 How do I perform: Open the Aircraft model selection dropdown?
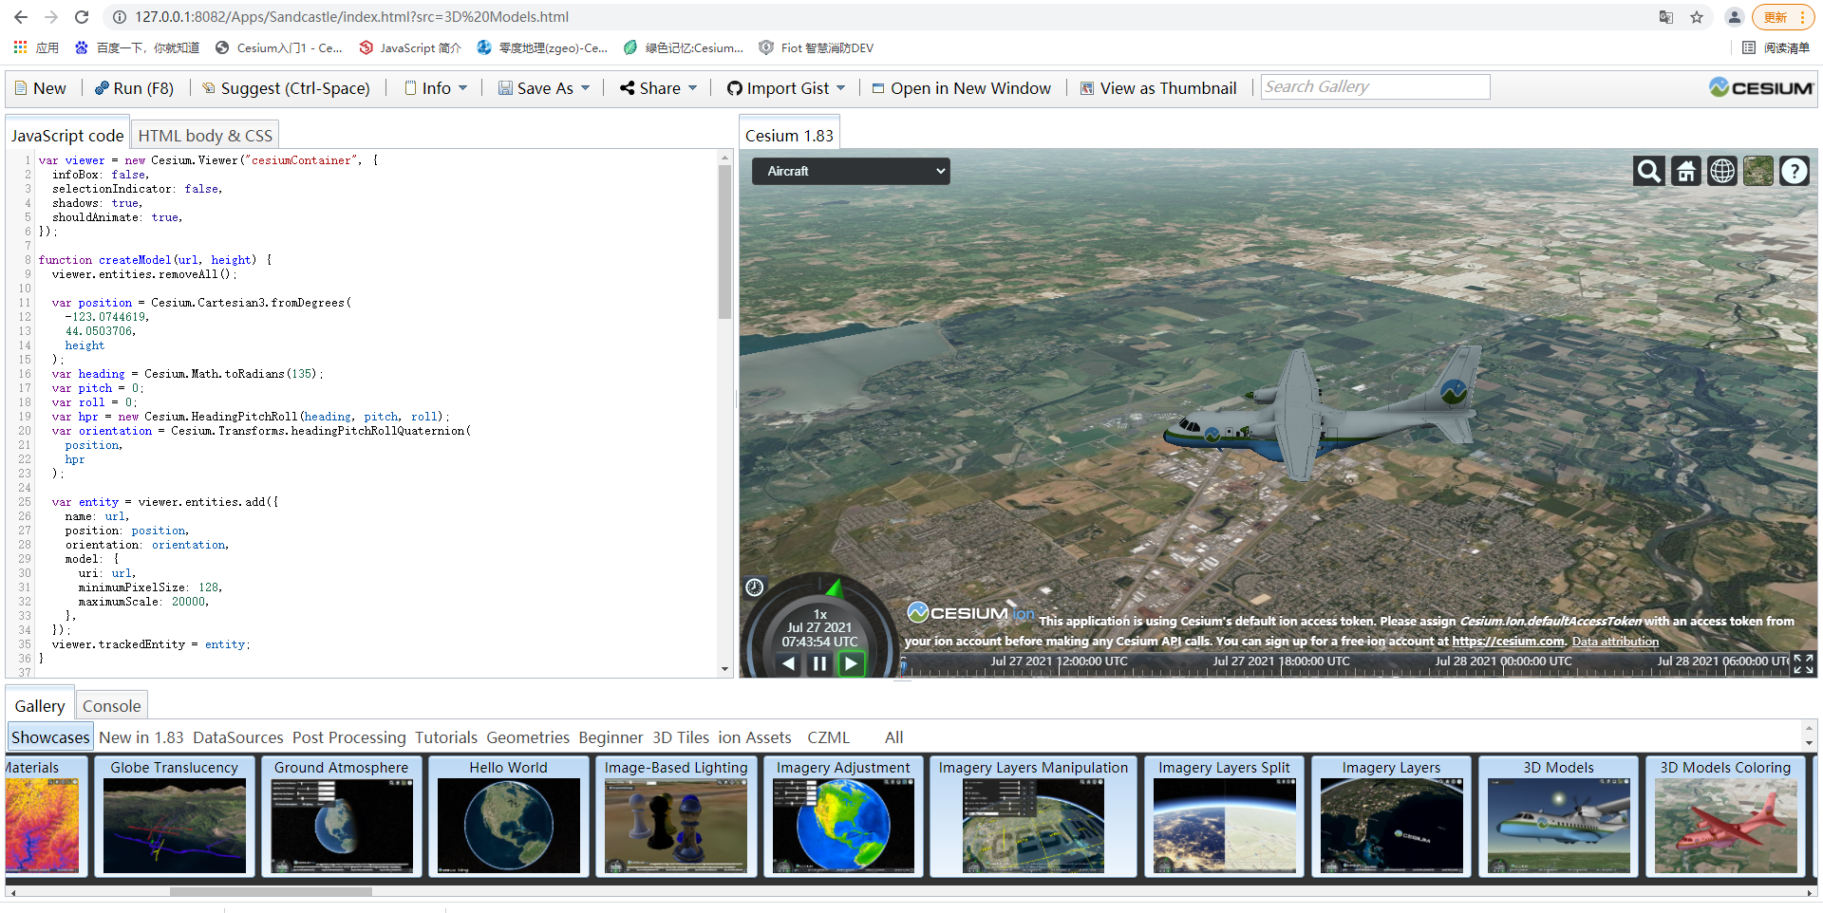[850, 171]
